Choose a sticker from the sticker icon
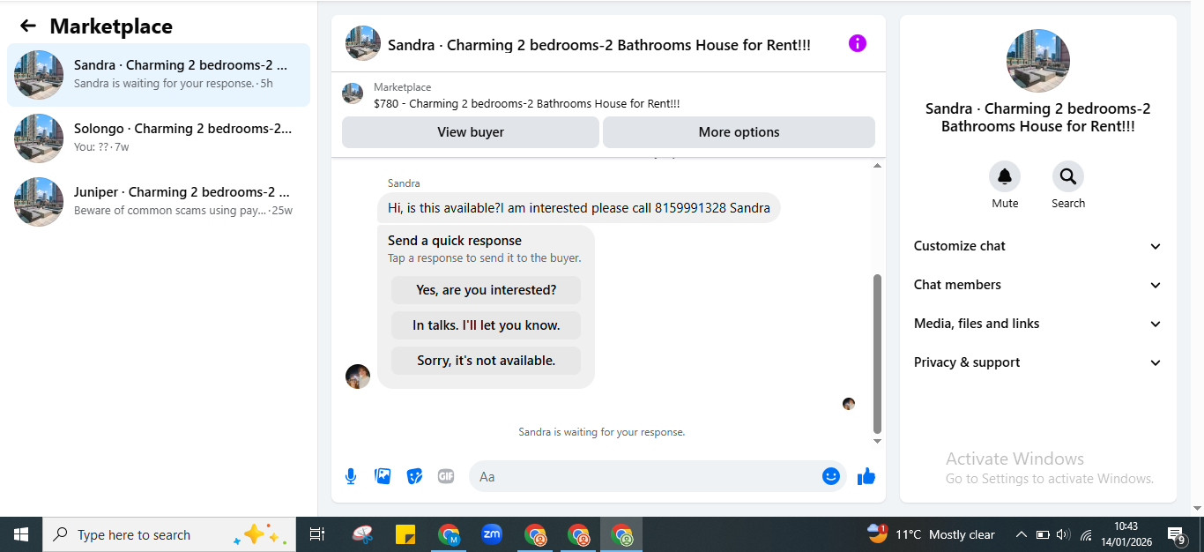Image resolution: width=1204 pixels, height=552 pixels. click(414, 476)
